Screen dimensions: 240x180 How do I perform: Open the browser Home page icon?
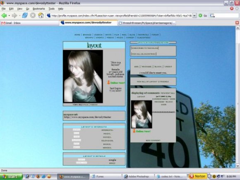[41, 15]
